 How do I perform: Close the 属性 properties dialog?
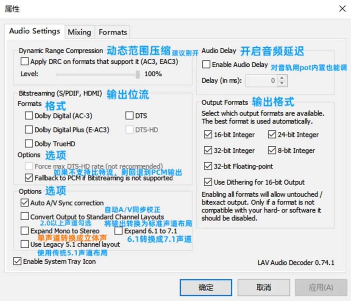click(342, 9)
